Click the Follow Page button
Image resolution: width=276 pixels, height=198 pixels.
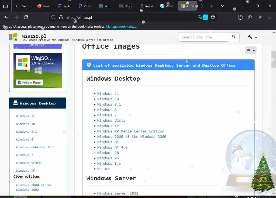(29, 82)
